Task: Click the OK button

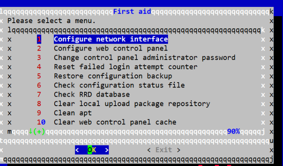Action: pyautogui.click(x=92, y=150)
